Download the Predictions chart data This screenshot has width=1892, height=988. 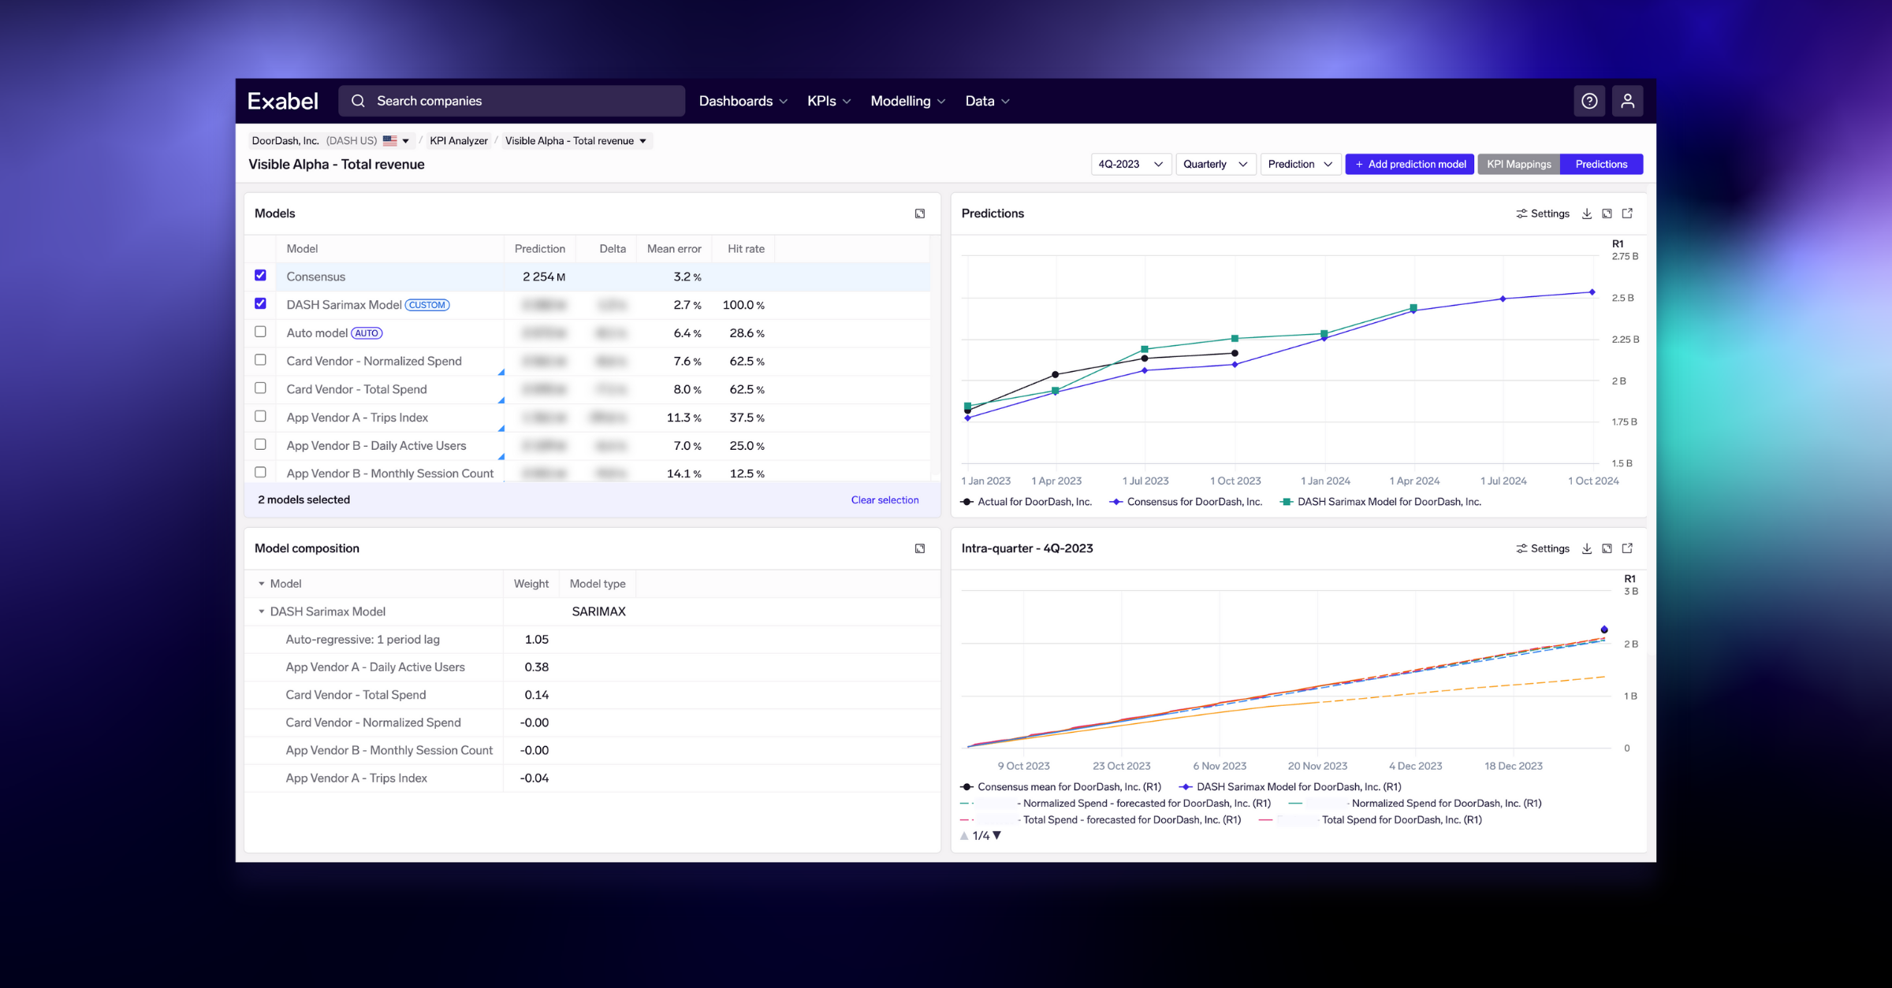pyautogui.click(x=1586, y=213)
